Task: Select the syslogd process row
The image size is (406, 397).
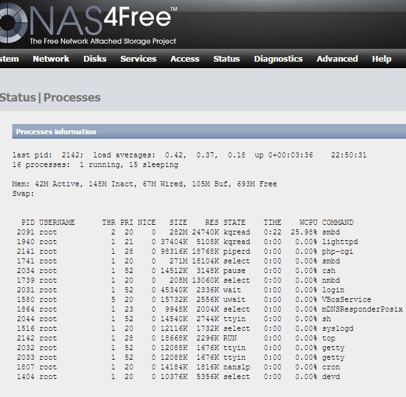Action: 185,328
